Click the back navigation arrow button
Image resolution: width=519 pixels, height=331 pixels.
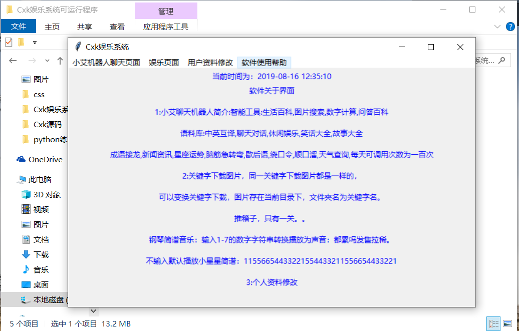click(x=13, y=60)
